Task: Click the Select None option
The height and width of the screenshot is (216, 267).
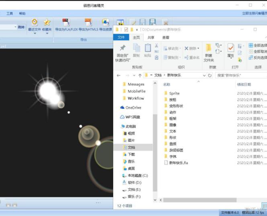Action: [258, 51]
